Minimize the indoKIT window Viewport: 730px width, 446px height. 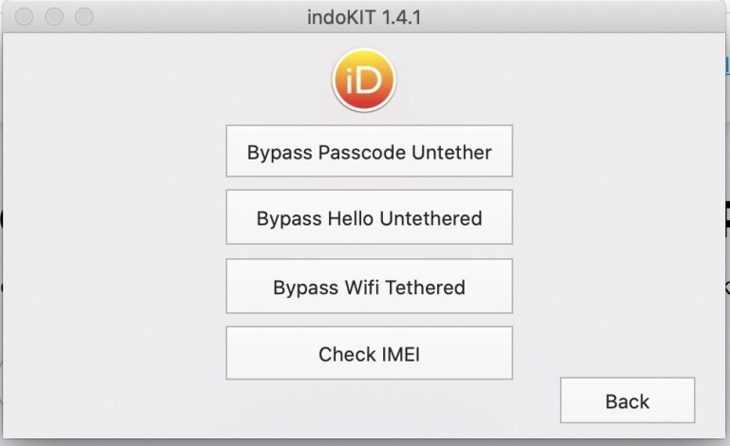click(54, 17)
